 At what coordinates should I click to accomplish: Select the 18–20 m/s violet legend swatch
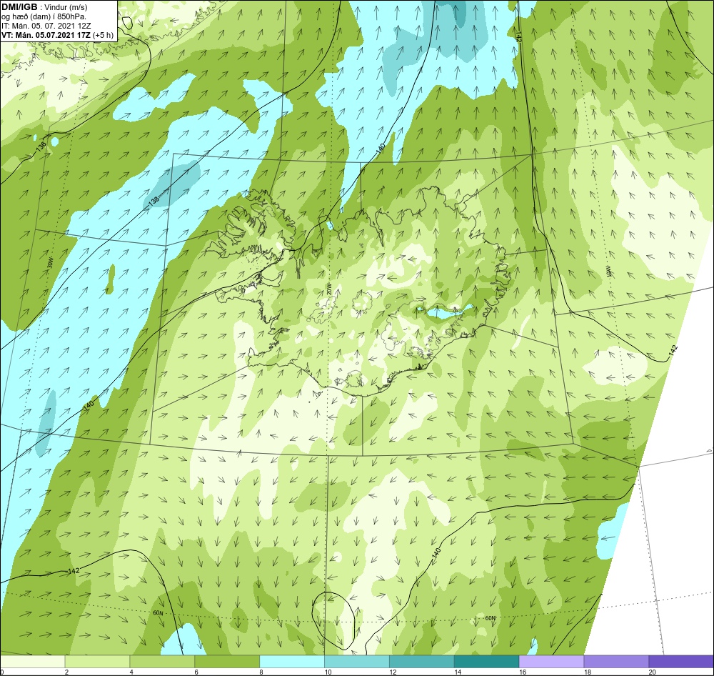tap(616, 661)
